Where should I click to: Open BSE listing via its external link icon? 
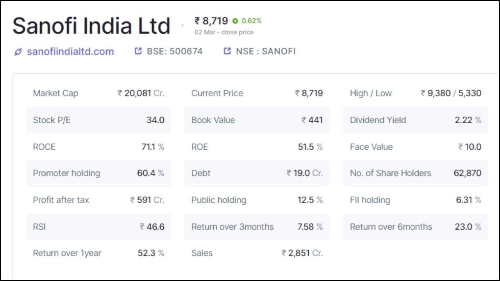click(137, 51)
